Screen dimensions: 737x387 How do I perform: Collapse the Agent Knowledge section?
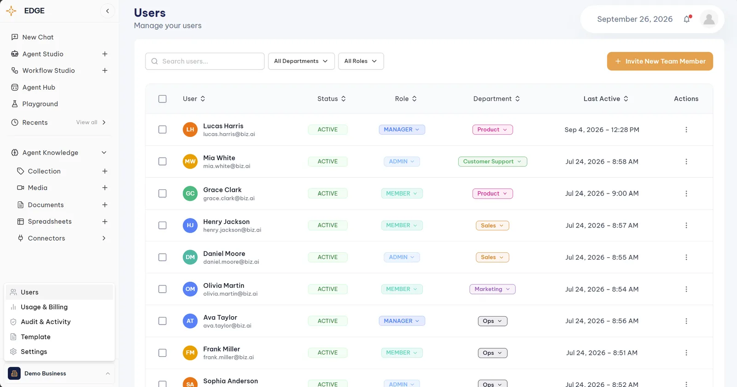[x=104, y=153]
